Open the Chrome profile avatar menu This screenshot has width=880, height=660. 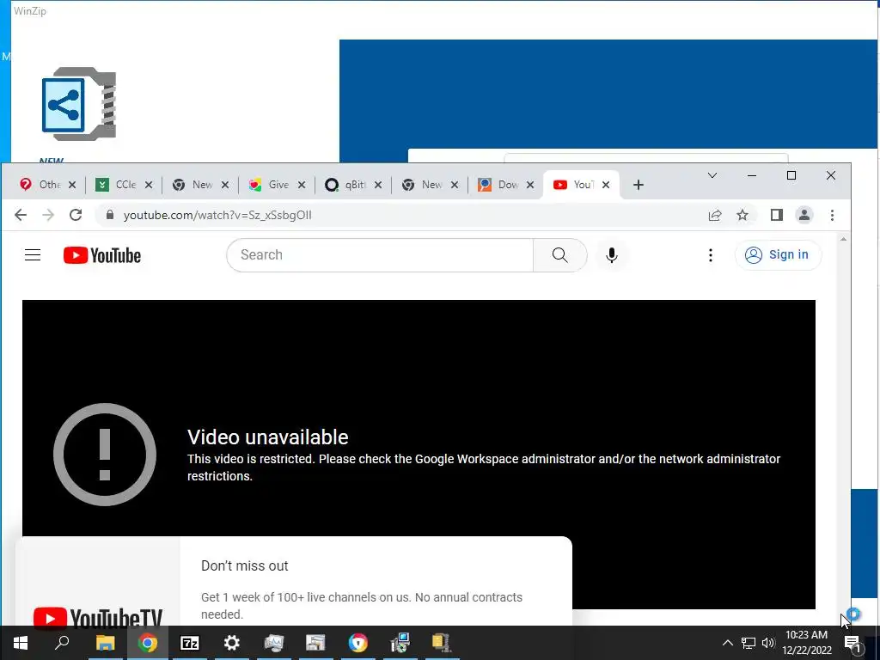coord(804,215)
